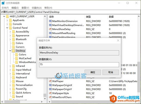Open the 查看(V) menu
The image size is (141, 104).
tap(25, 8)
